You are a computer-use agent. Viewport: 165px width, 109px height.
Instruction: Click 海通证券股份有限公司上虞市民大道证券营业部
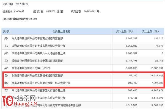38,46
